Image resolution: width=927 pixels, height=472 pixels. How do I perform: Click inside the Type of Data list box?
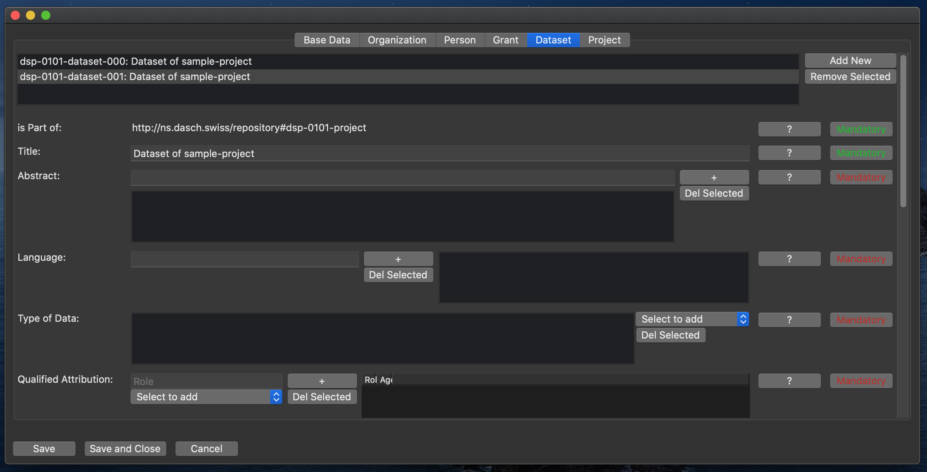(x=383, y=339)
